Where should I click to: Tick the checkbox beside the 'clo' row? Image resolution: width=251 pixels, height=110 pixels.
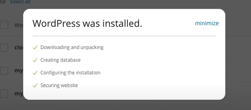click(x=4, y=48)
